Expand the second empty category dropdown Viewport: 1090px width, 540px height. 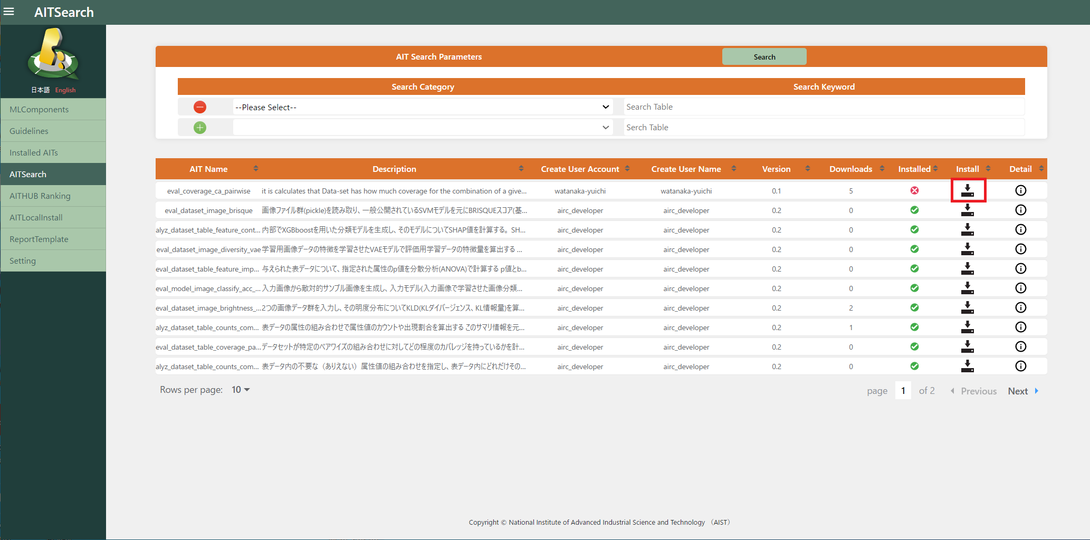422,128
